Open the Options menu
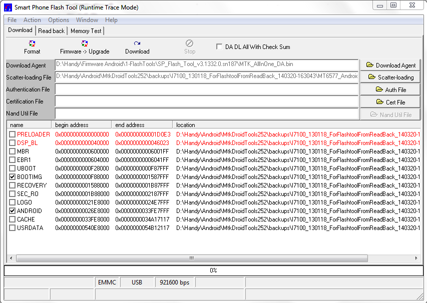This screenshot has width=427, height=303. coord(59,20)
